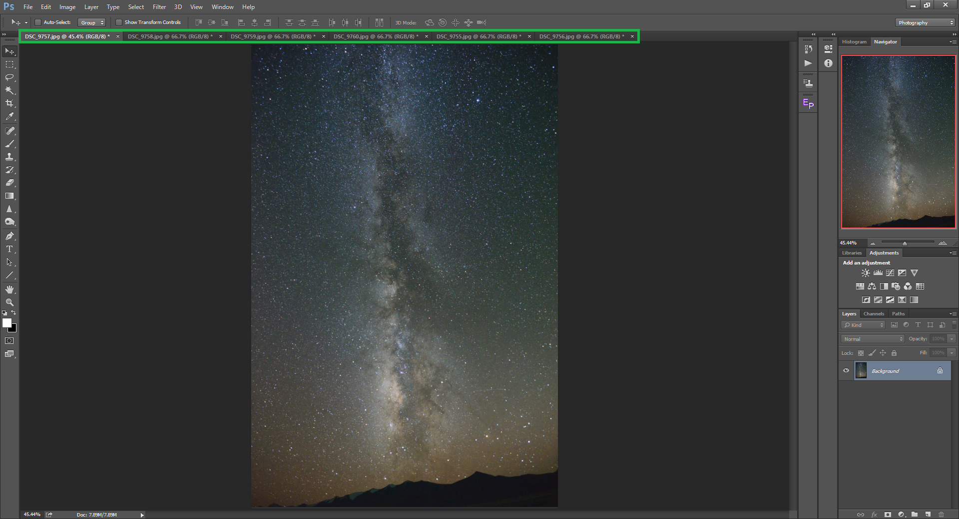This screenshot has height=519, width=959.
Task: Select the Pen tool
Action: coord(9,236)
